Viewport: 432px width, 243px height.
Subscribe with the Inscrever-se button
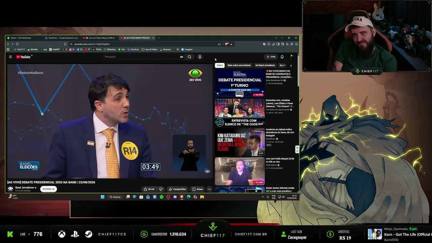point(49,189)
